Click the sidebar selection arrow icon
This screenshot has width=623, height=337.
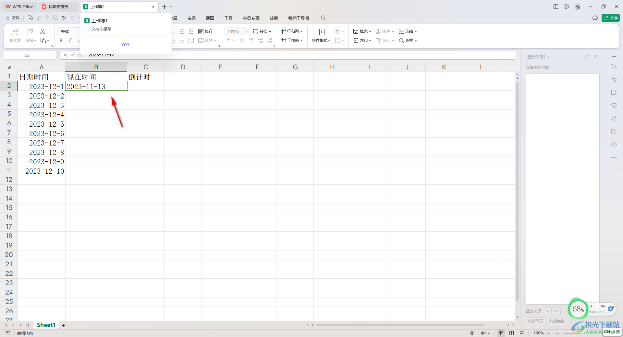[614, 67]
